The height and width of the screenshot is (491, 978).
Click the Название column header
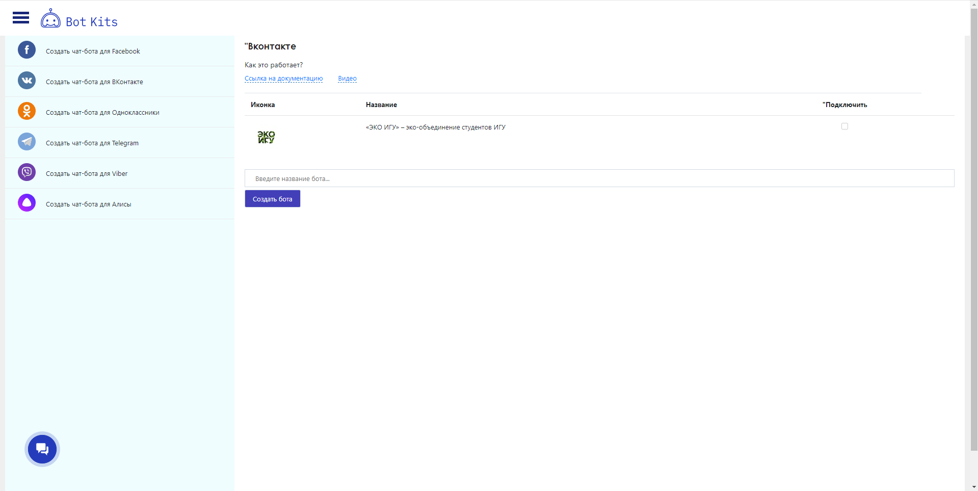click(381, 105)
